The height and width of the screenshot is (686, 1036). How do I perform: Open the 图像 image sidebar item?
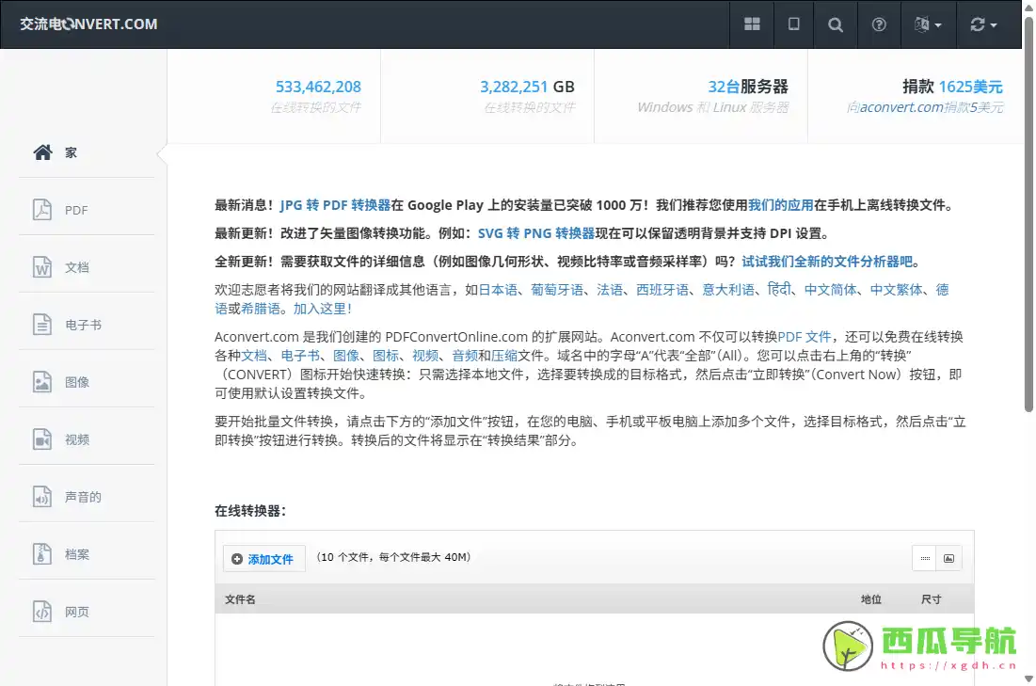pyautogui.click(x=87, y=382)
